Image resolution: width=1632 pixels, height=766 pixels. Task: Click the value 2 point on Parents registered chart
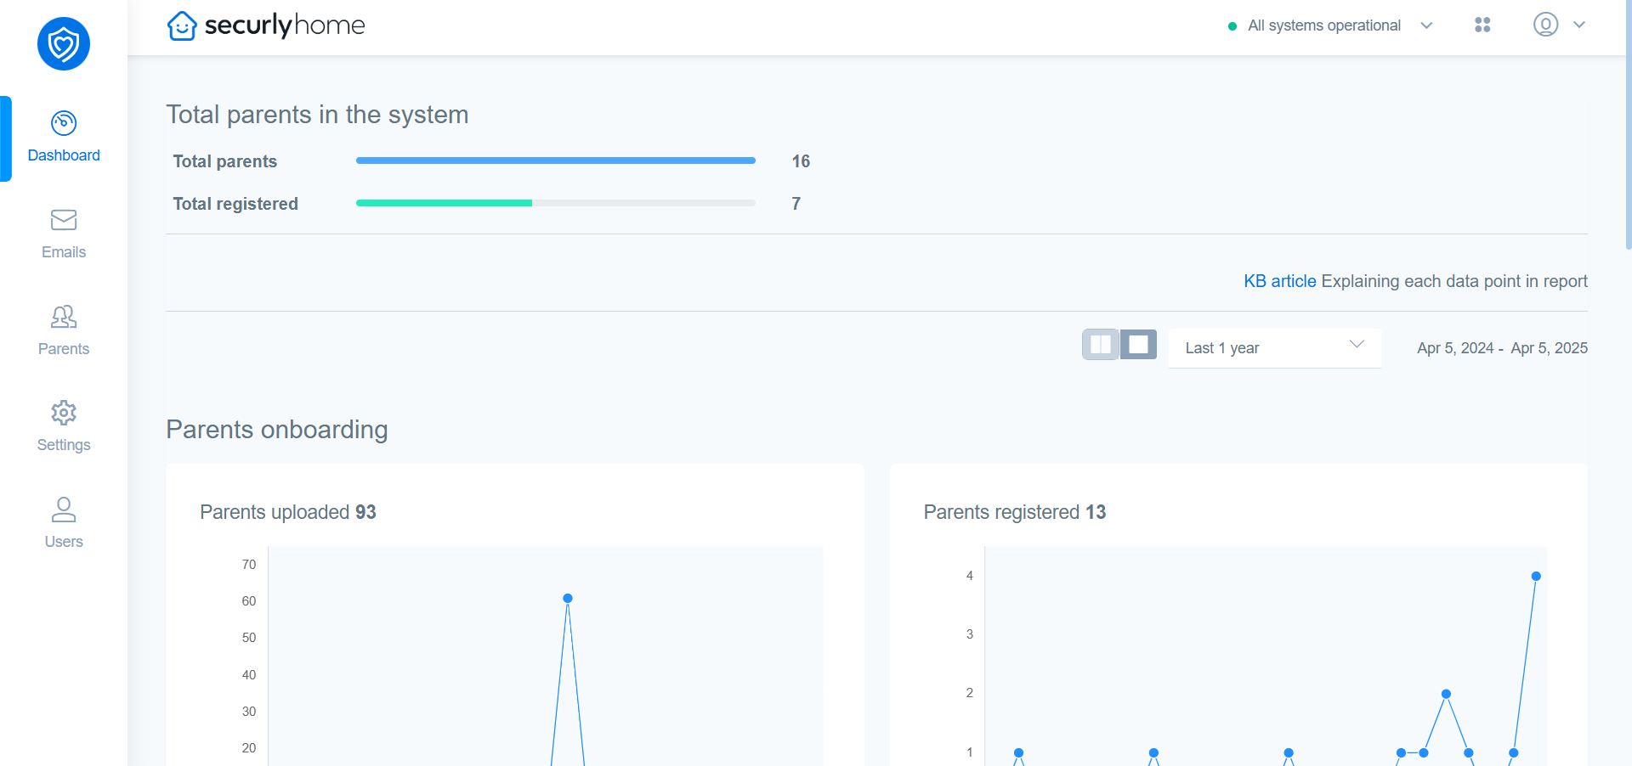(x=1446, y=694)
